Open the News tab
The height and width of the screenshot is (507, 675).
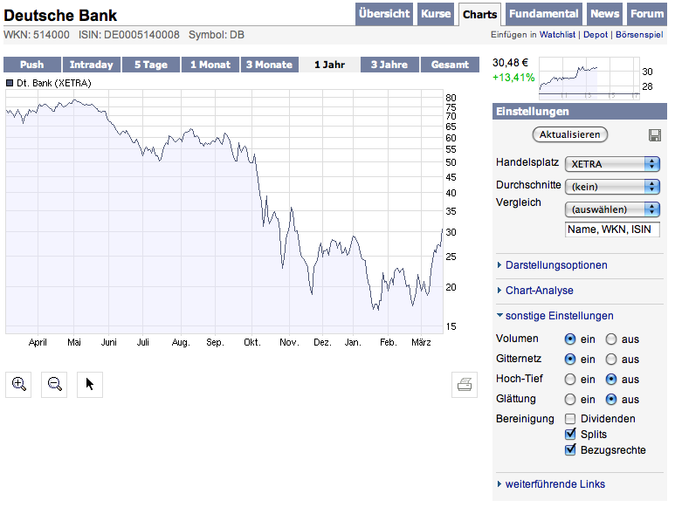pos(604,14)
